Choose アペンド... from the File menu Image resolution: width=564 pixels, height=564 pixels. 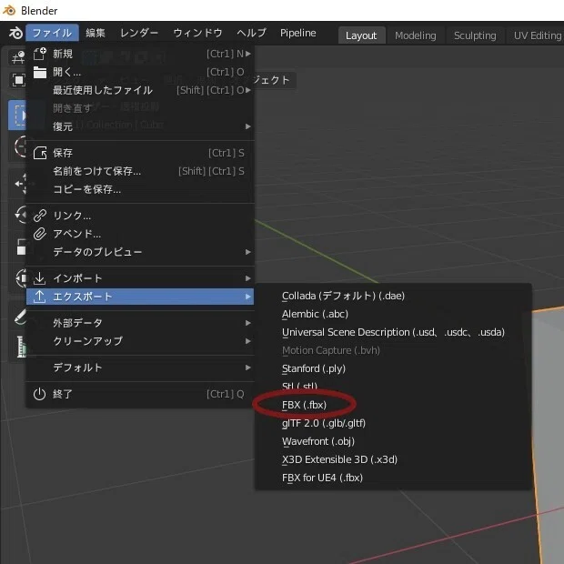coord(140,234)
